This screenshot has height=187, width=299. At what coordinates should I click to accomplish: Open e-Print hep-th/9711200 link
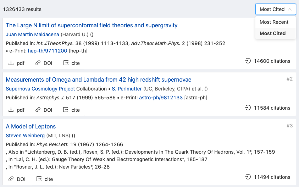(48, 51)
